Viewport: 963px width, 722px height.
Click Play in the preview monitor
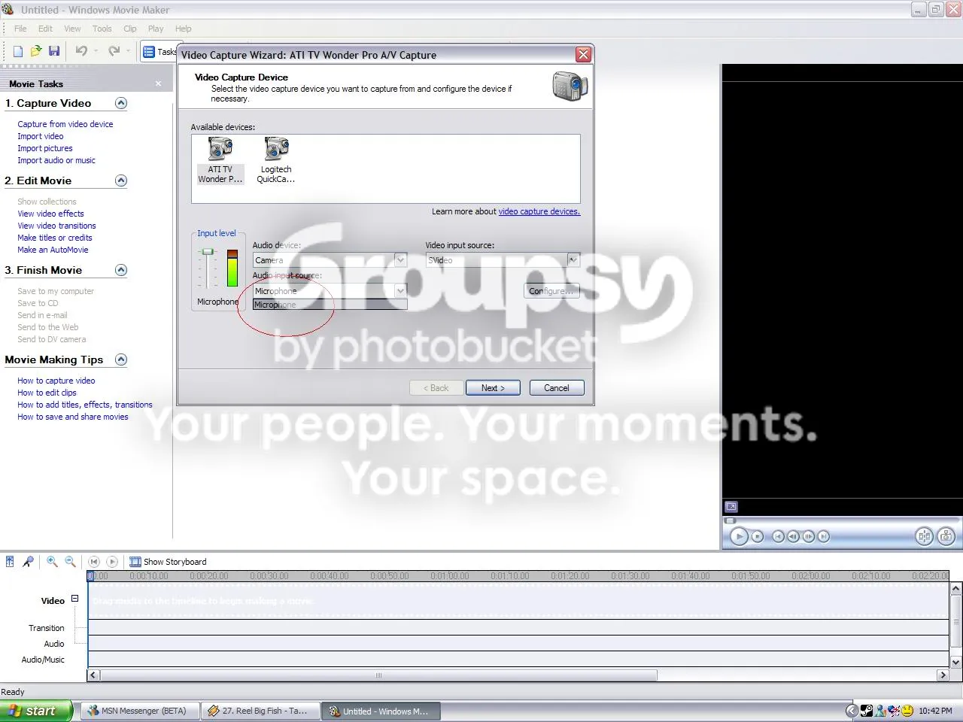[x=739, y=536]
